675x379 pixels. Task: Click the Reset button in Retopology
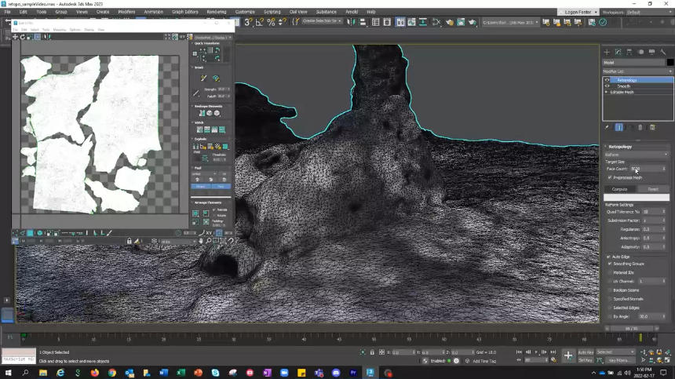[x=653, y=189]
